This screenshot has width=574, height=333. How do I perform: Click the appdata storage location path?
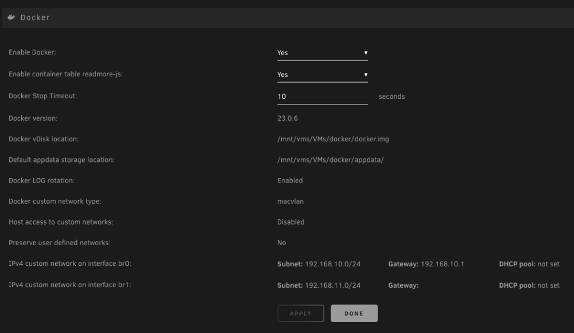point(331,160)
